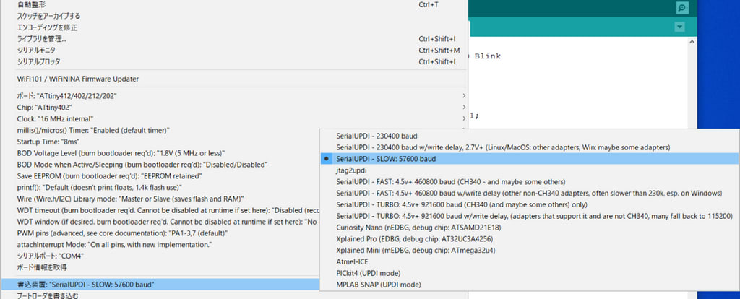This screenshot has width=740, height=299.
Task: Expand BOD Voltage Level submenu
Action: click(160, 153)
